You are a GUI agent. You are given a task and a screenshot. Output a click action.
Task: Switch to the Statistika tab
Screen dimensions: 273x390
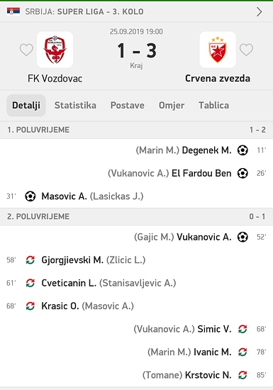(x=75, y=105)
